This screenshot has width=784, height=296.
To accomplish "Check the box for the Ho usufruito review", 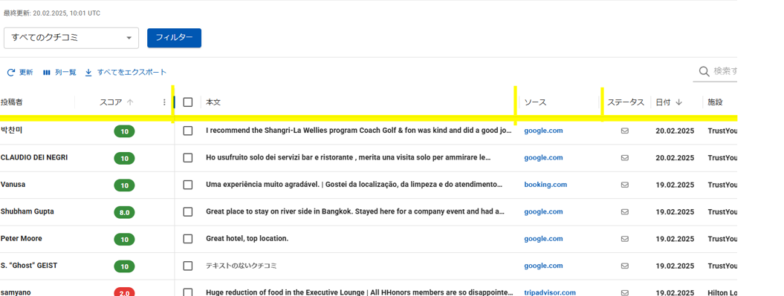I will [188, 158].
